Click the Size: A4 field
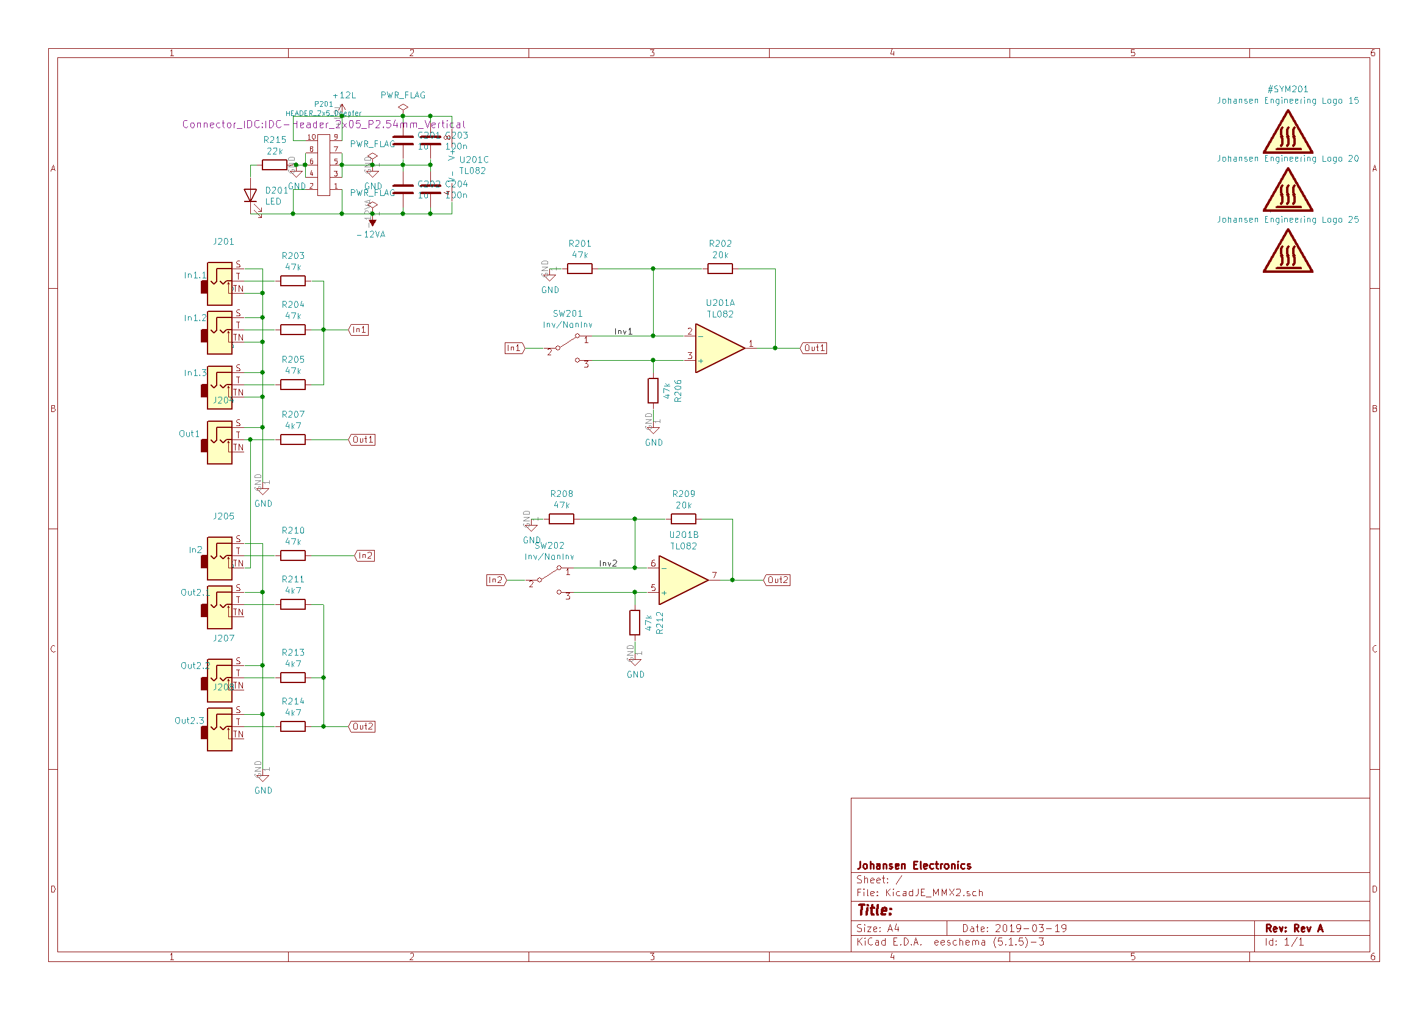This screenshot has width=1427, height=1009. (x=878, y=928)
